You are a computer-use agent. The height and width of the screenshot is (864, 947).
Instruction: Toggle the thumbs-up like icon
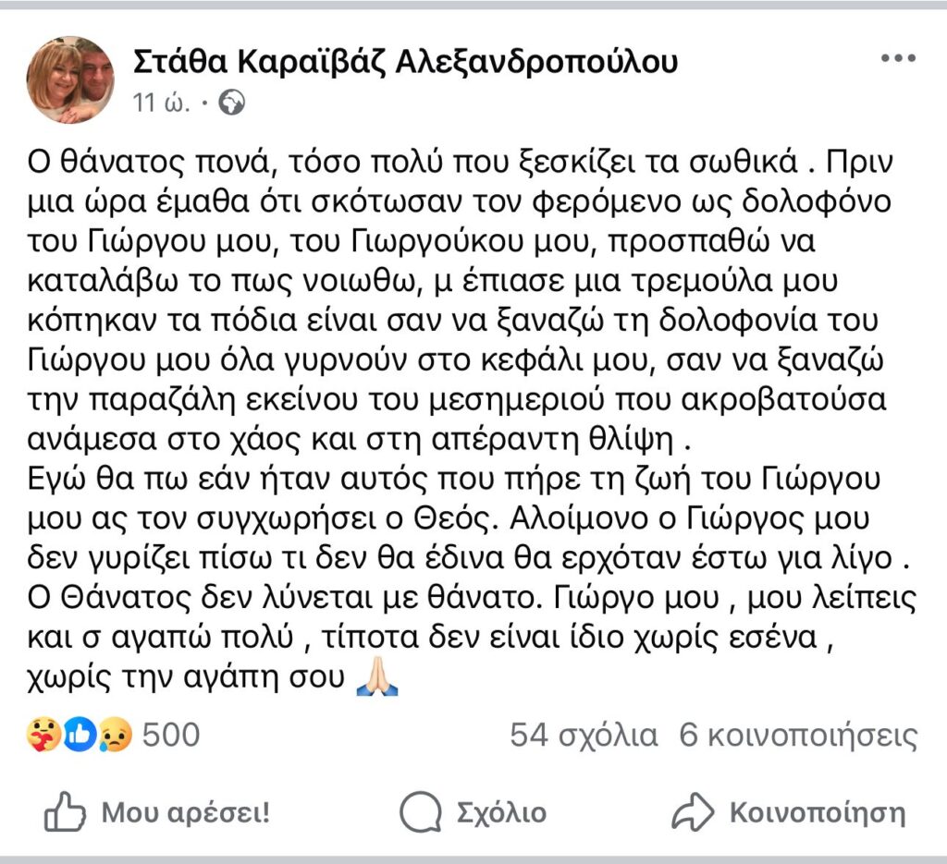point(65,812)
